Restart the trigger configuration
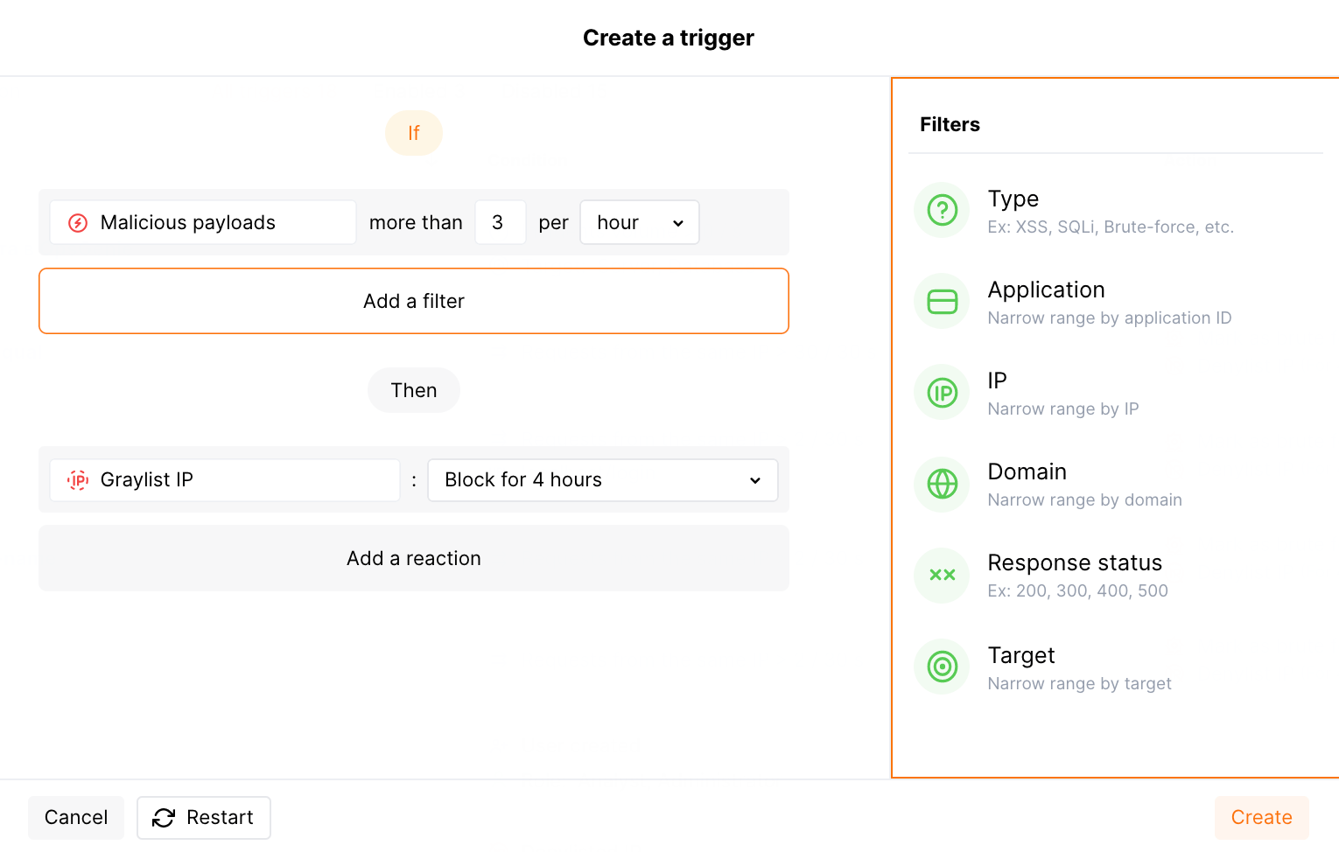The width and height of the screenshot is (1339, 852). [203, 817]
